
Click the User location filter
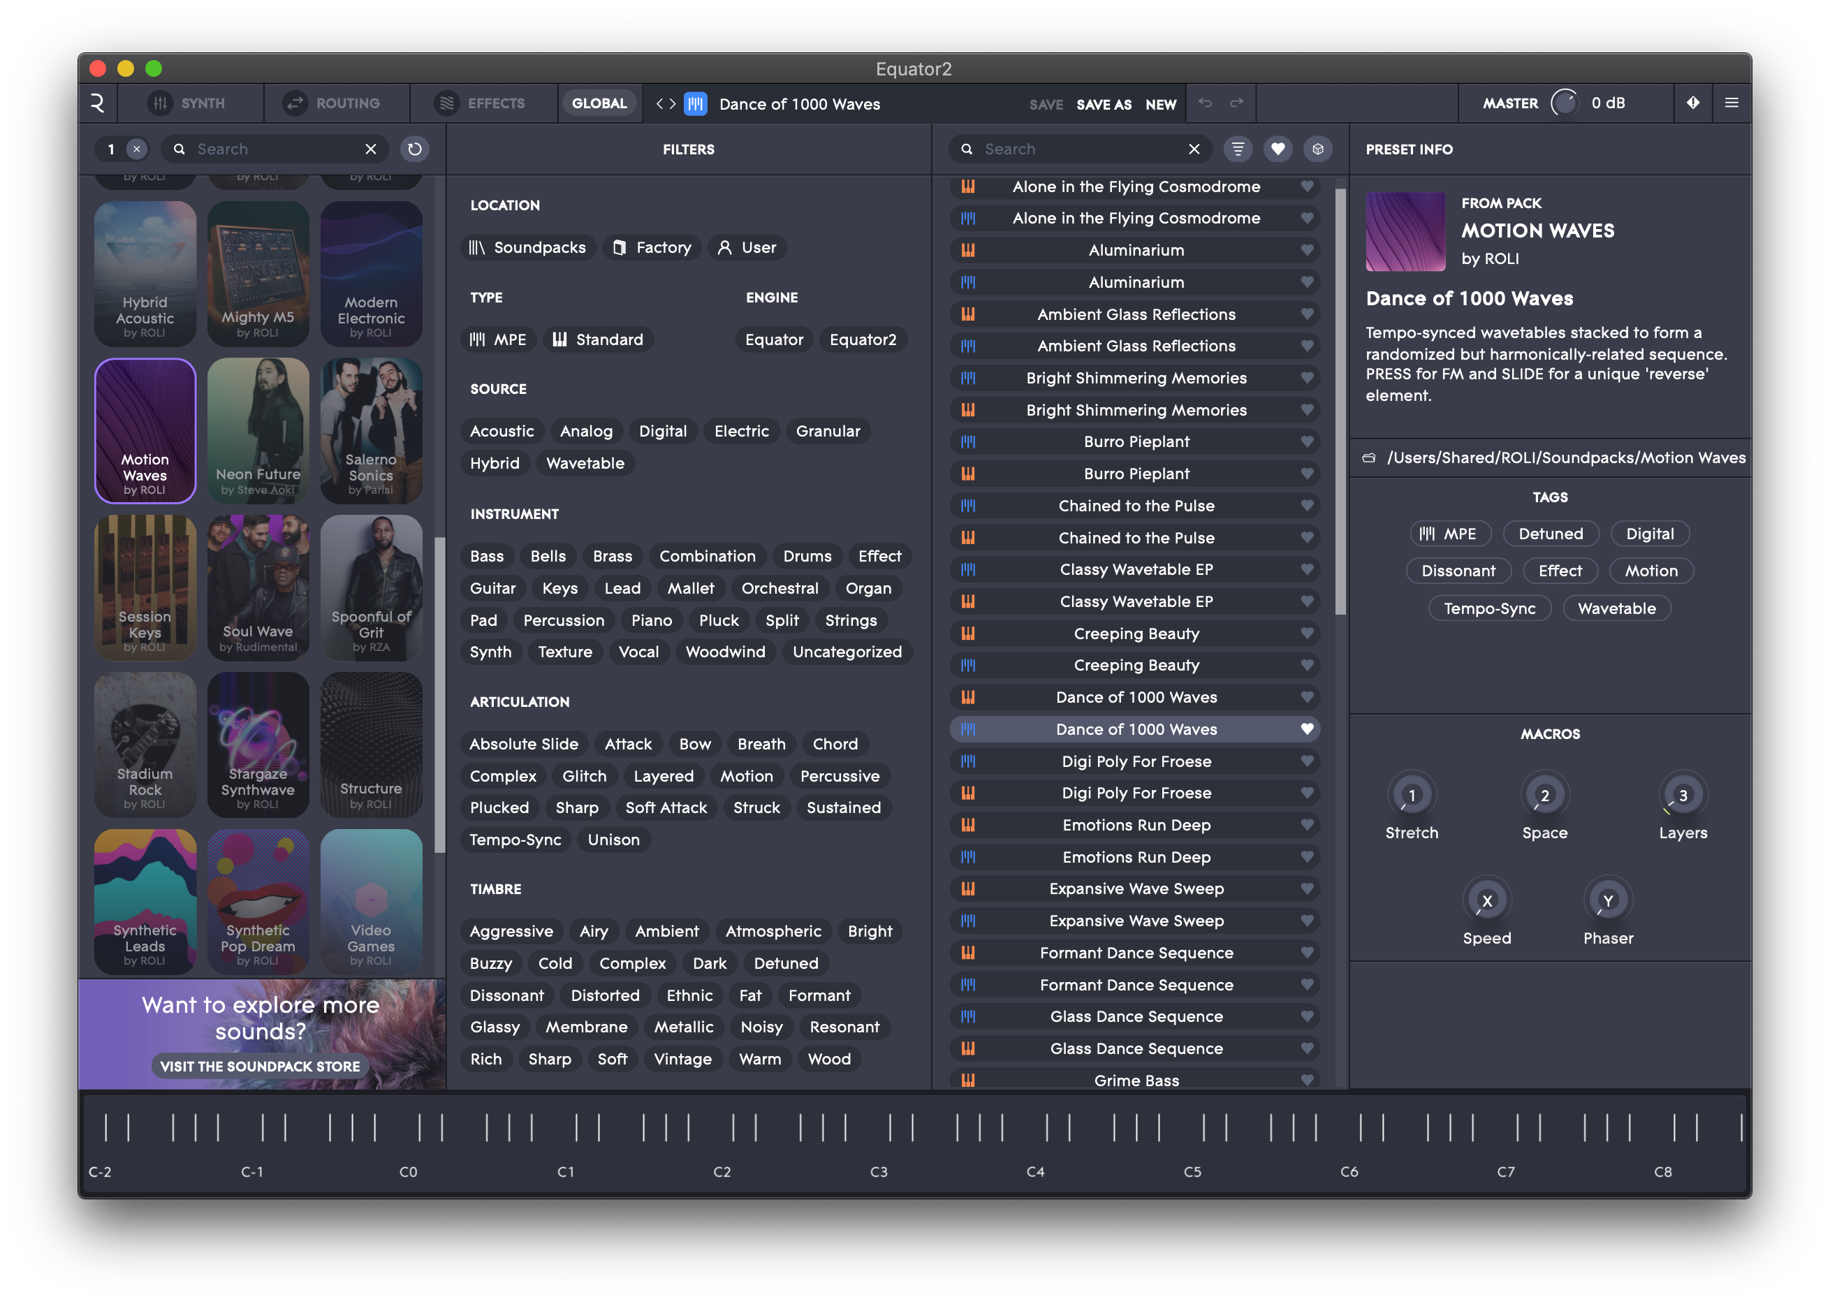(x=747, y=248)
